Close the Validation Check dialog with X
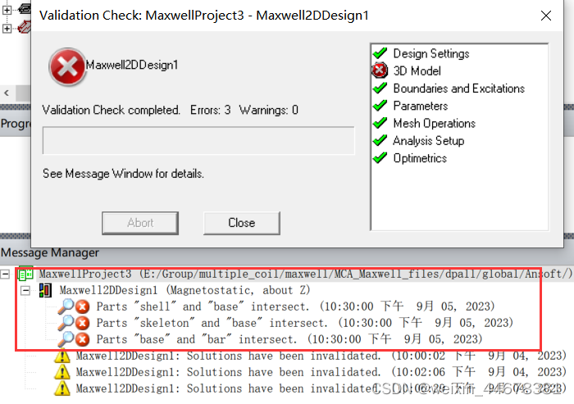Screen dimensions: 574x404 (546, 16)
